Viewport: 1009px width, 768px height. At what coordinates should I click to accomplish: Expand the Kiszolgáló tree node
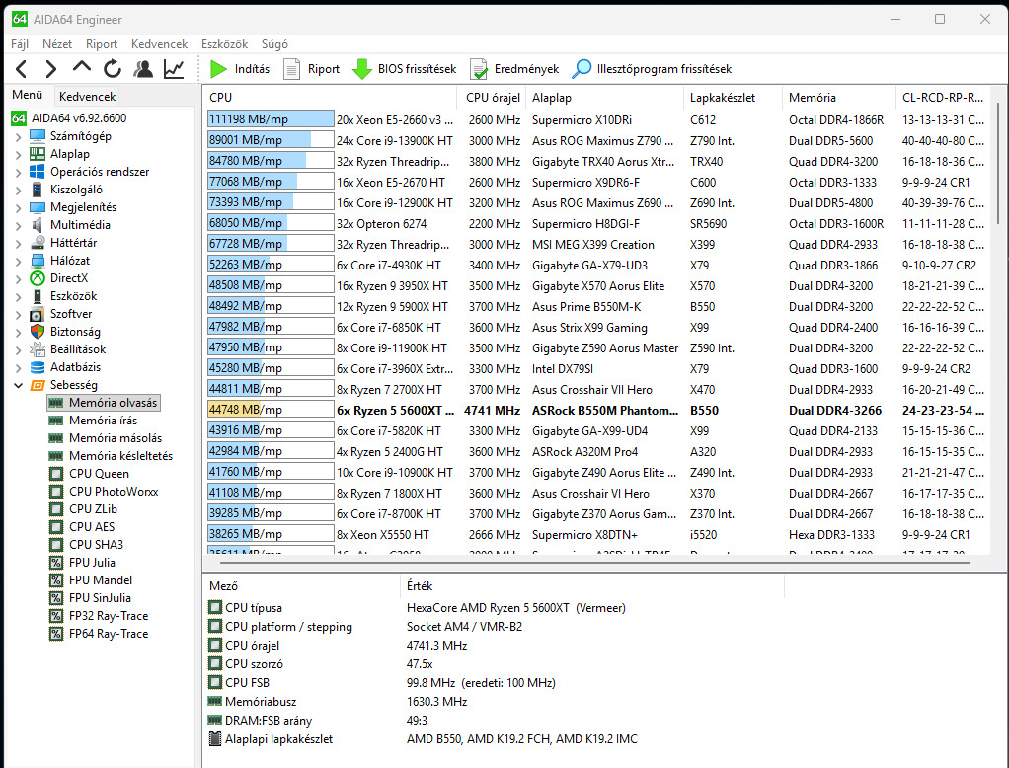(x=18, y=190)
